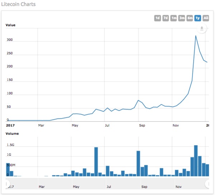Switch chart to 1m range
The width and height of the screenshot is (215, 195).
coord(173,18)
